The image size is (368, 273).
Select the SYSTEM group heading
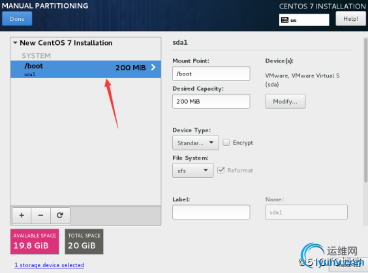tap(36, 55)
